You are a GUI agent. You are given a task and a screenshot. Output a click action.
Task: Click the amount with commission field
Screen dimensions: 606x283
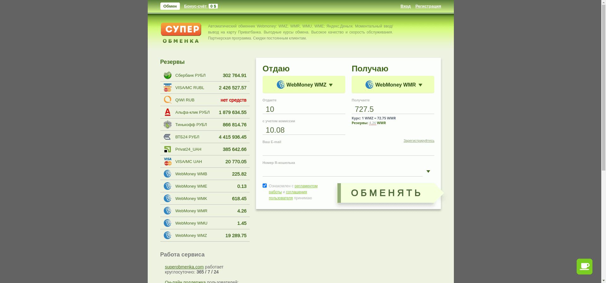coord(304,130)
